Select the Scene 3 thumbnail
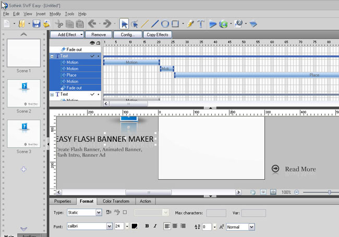This screenshot has height=237, width=339. pyautogui.click(x=24, y=134)
